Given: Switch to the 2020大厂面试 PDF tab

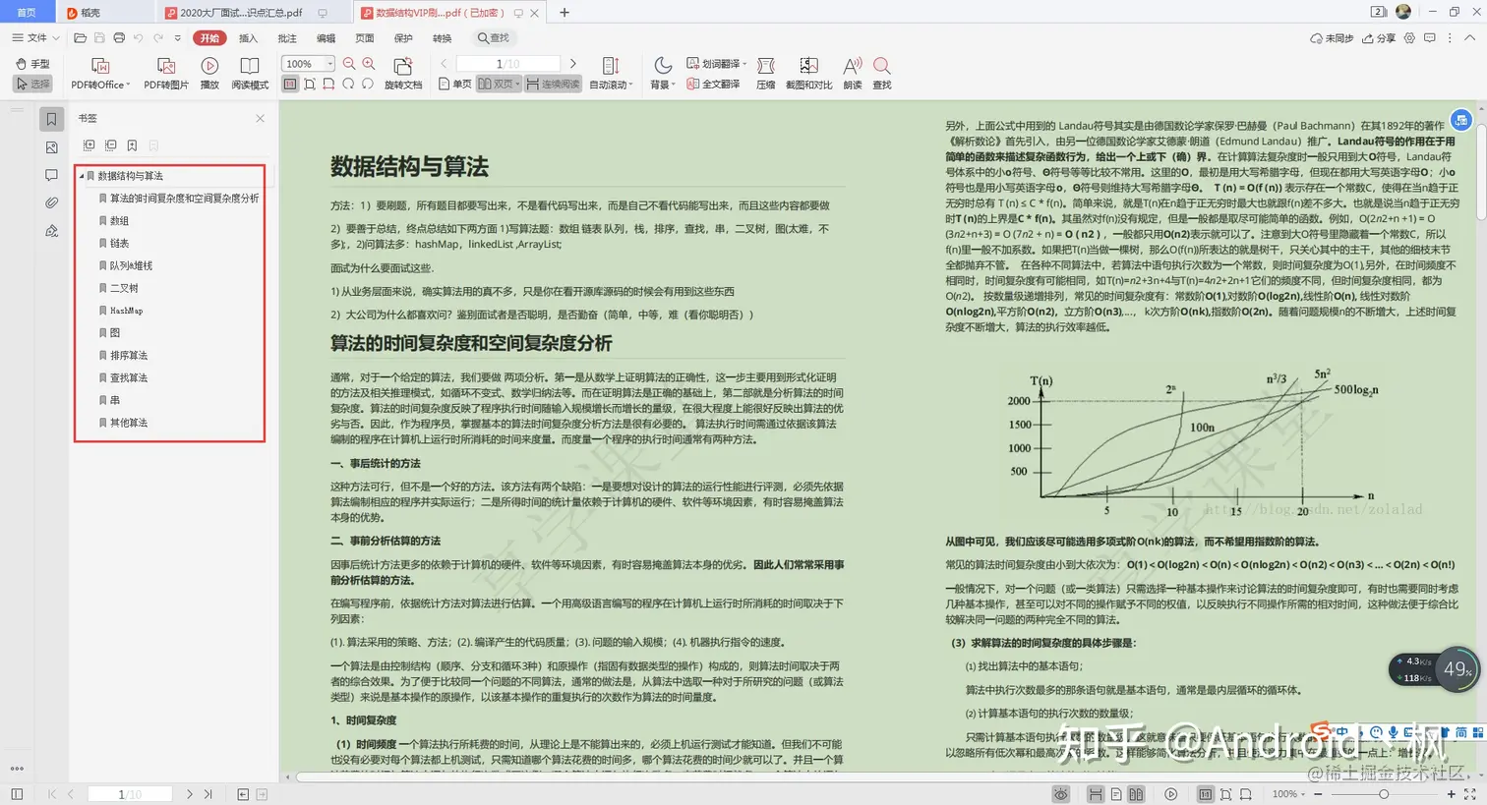Looking at the screenshot, I should pos(252,13).
